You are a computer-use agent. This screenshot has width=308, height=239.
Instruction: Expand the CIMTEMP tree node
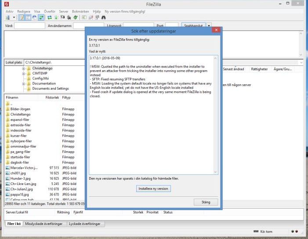click(x=24, y=74)
